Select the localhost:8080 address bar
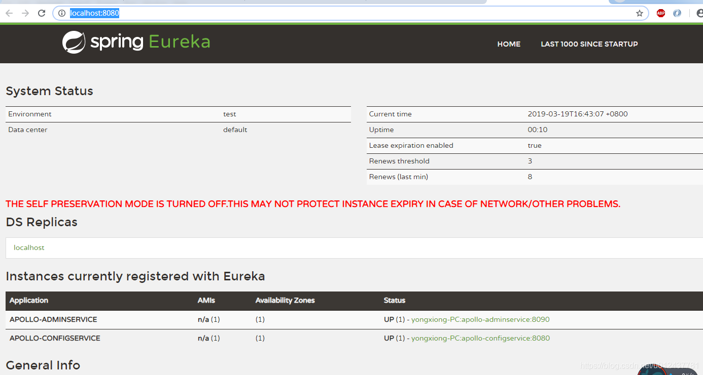Screen dimensions: 703x375 click(350, 13)
